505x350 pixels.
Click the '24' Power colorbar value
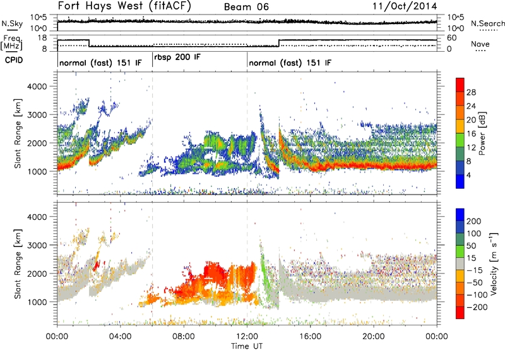(x=471, y=106)
